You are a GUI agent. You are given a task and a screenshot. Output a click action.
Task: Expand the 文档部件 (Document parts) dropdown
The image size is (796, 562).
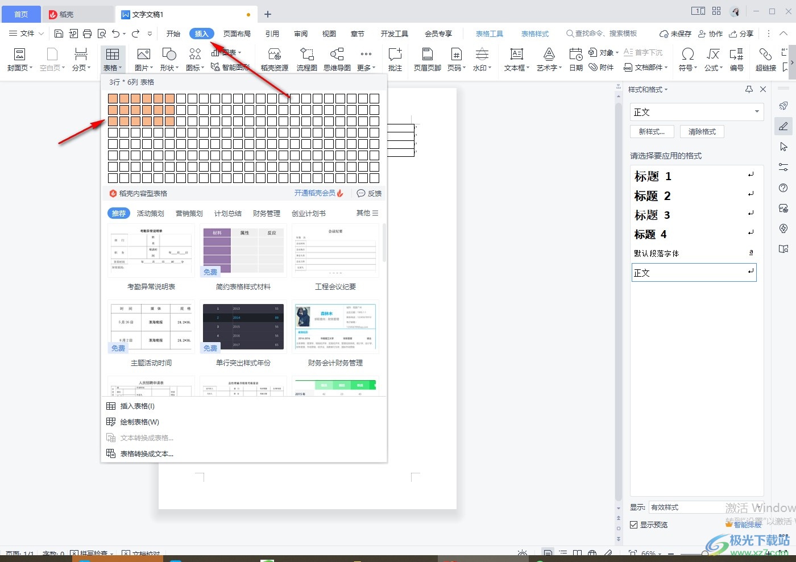[646, 67]
